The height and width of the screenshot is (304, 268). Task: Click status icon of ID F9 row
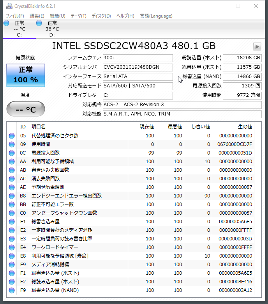[12, 290]
